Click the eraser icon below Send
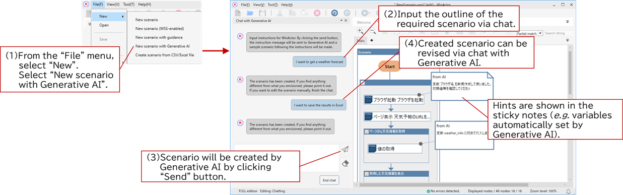Screen dimensions: 623x195 pos(345,163)
